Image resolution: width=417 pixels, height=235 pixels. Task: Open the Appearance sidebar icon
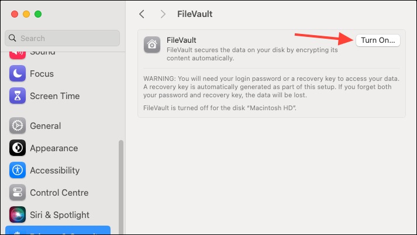(x=18, y=148)
